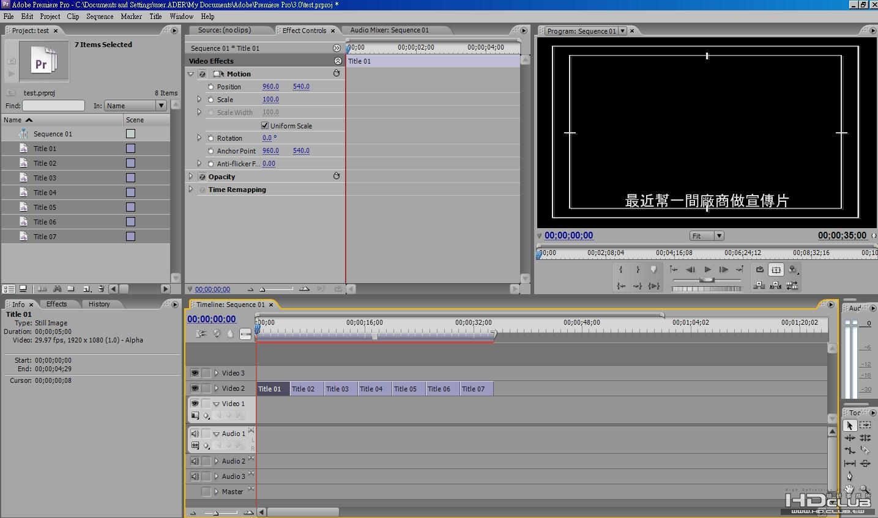
Task: Hide Video 2 track using eye icon
Action: pyautogui.click(x=195, y=388)
